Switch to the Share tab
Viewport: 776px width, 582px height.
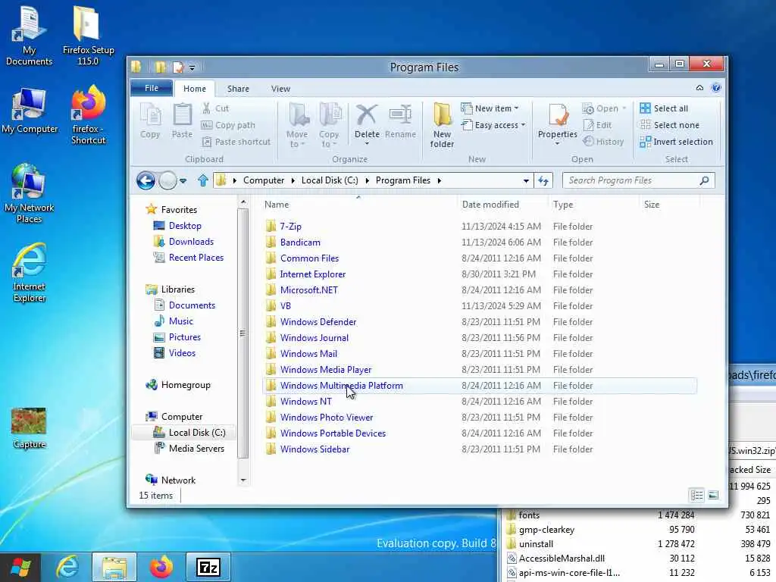(x=238, y=89)
